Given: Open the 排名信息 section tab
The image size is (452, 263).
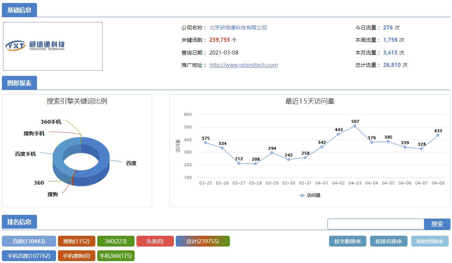Looking at the screenshot, I should 20,222.
